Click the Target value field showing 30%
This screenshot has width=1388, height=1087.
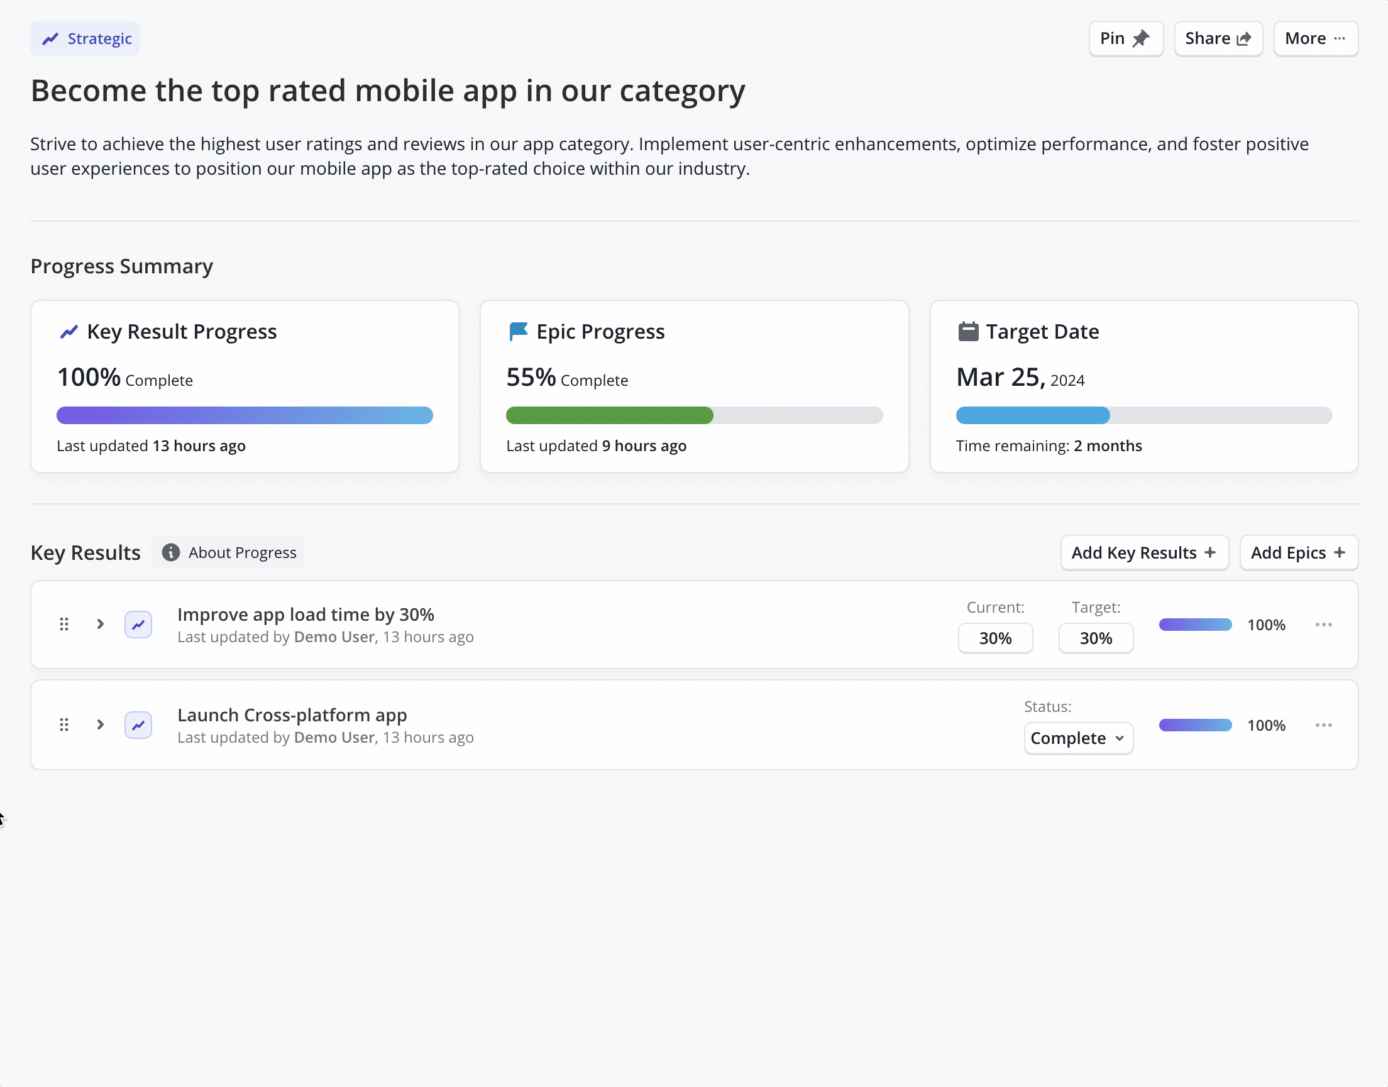[x=1095, y=638]
